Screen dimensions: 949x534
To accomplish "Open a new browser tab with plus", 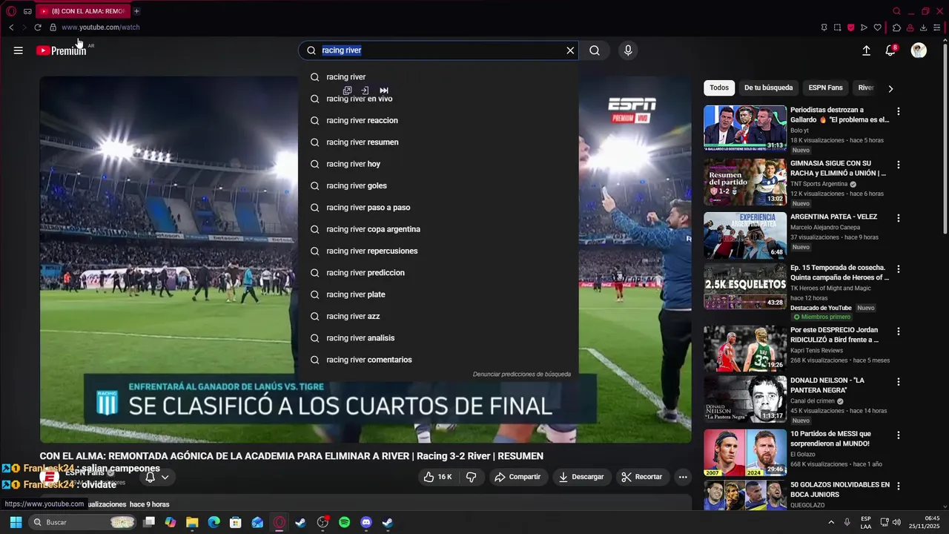I will pyautogui.click(x=136, y=11).
